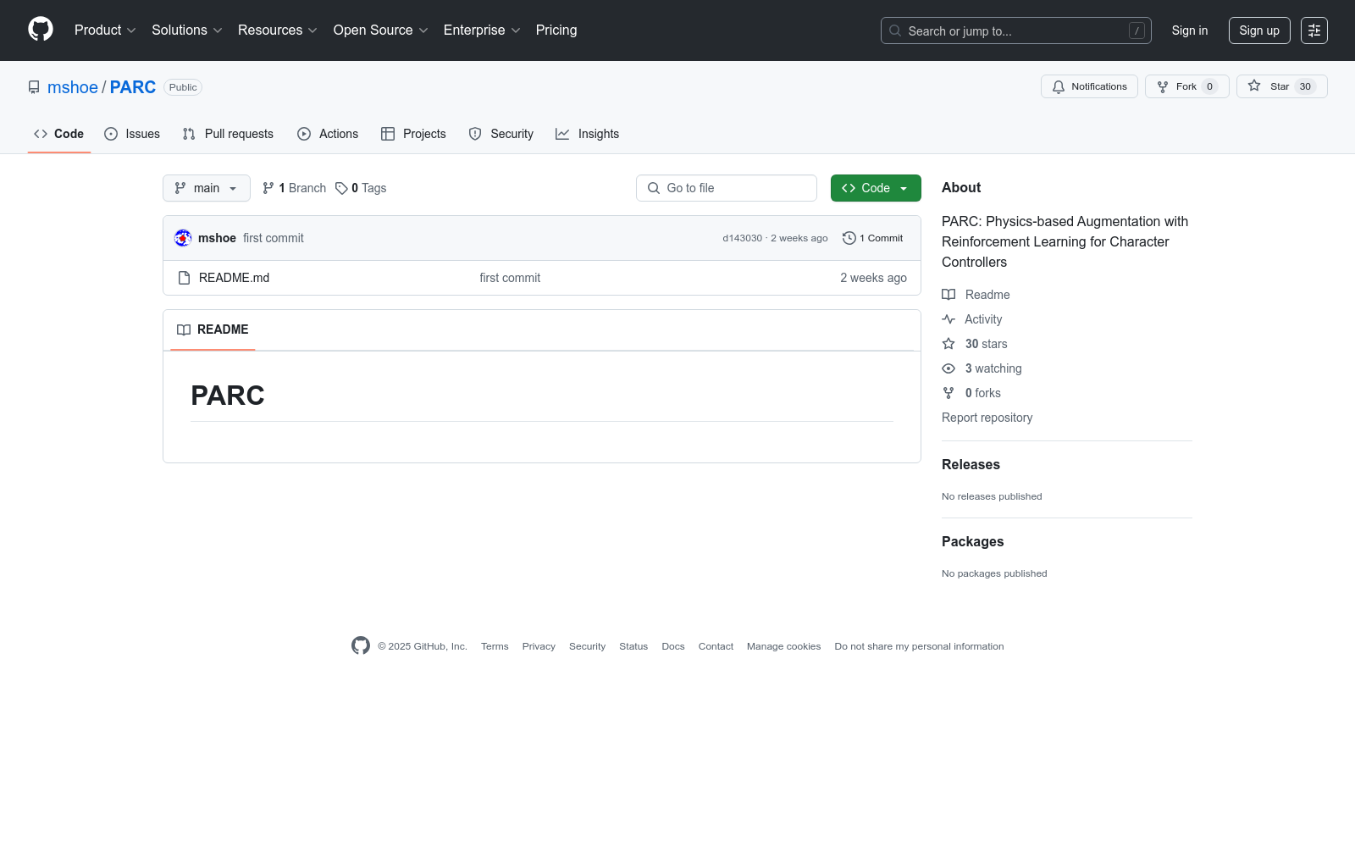This screenshot has height=847, width=1355.
Task: Click the fork icon in Fork button
Action: tap(1163, 86)
